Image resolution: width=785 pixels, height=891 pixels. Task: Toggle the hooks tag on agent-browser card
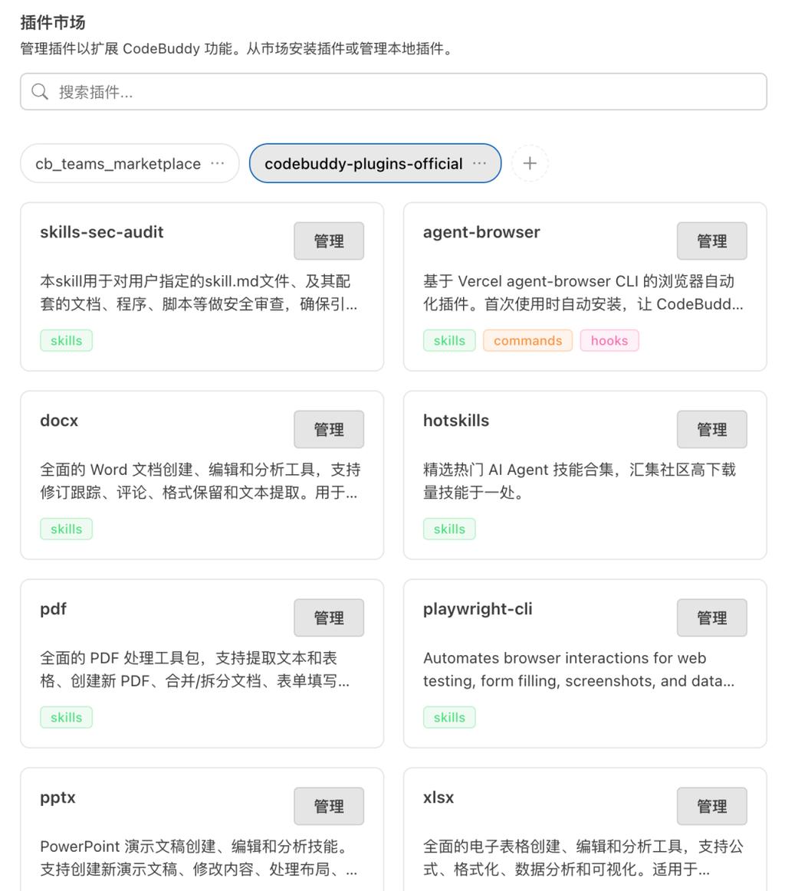point(609,340)
